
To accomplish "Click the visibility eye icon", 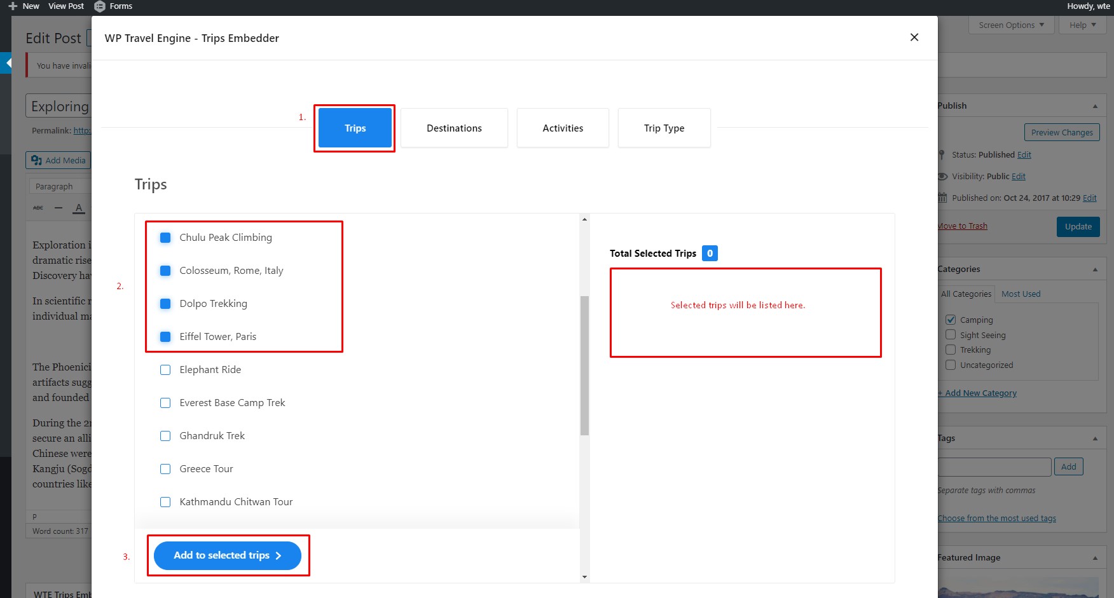I will (943, 177).
